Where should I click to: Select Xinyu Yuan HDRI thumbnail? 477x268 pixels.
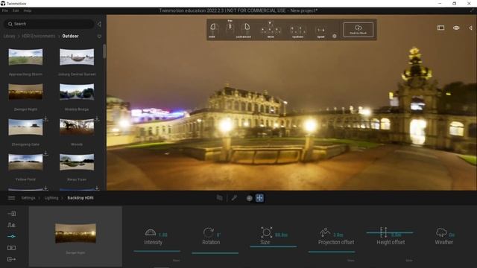point(77,162)
